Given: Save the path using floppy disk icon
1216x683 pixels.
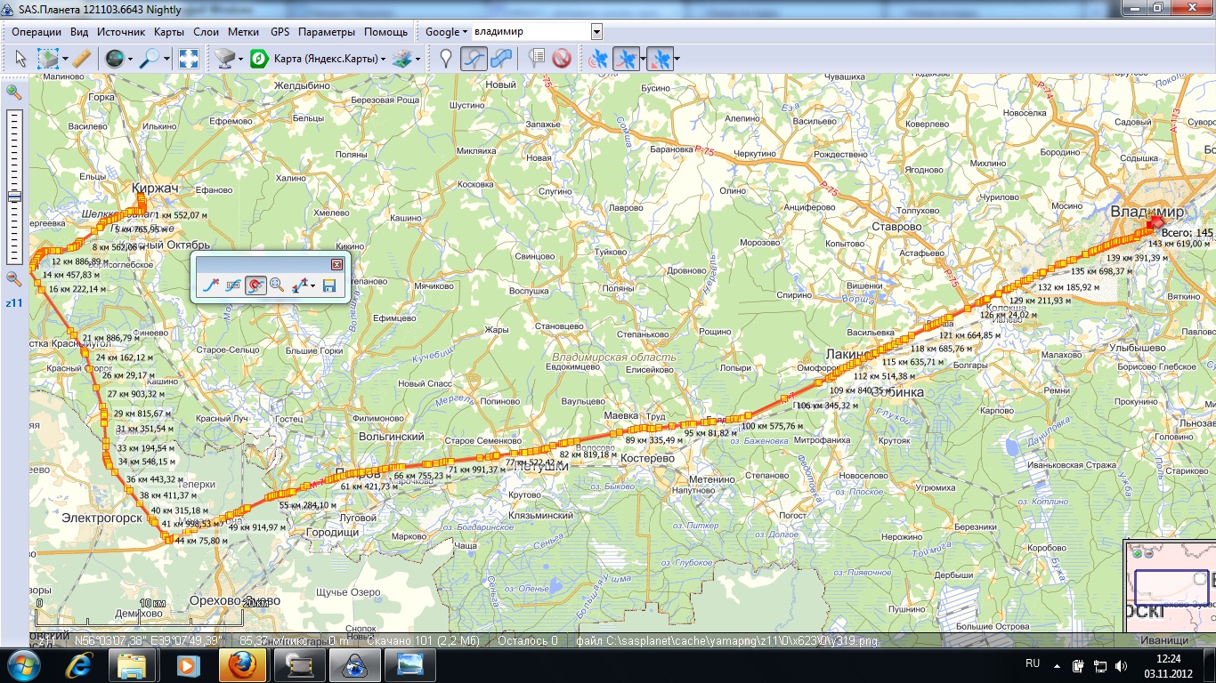Looking at the screenshot, I should 329,285.
